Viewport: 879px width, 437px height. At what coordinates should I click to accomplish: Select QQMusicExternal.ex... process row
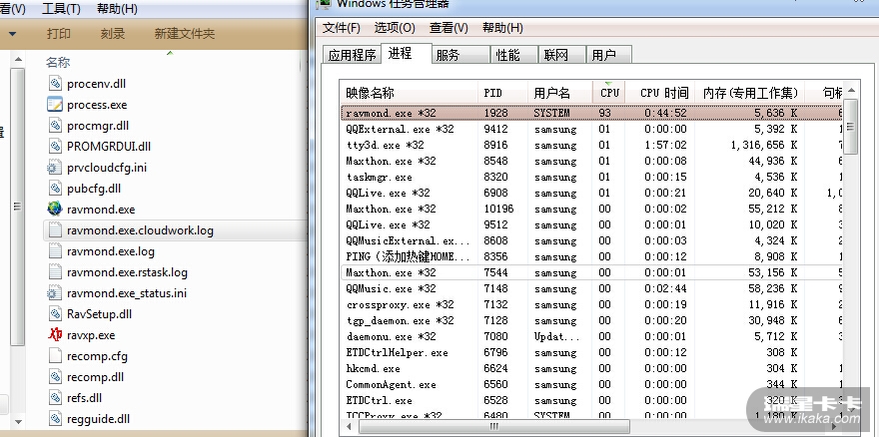591,240
